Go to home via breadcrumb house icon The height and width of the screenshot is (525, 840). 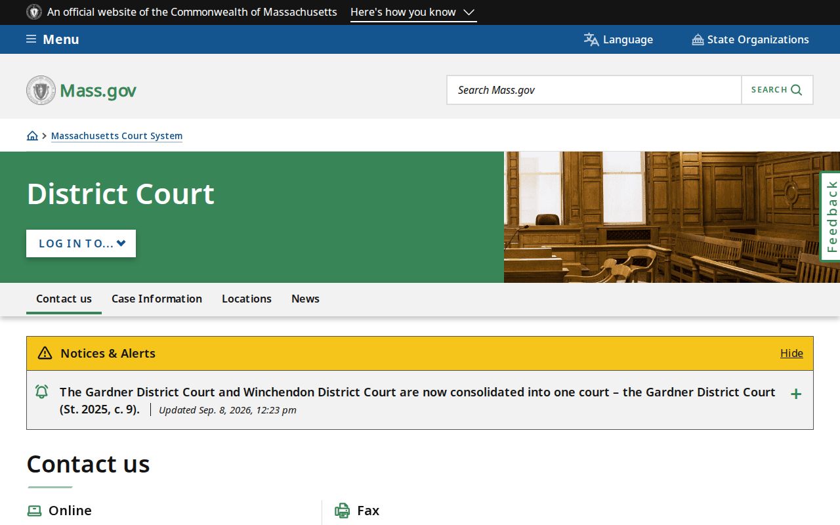[x=32, y=136]
